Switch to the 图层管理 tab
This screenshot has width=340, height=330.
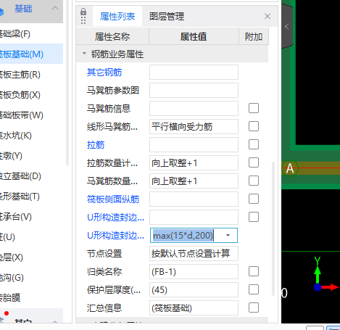point(167,17)
